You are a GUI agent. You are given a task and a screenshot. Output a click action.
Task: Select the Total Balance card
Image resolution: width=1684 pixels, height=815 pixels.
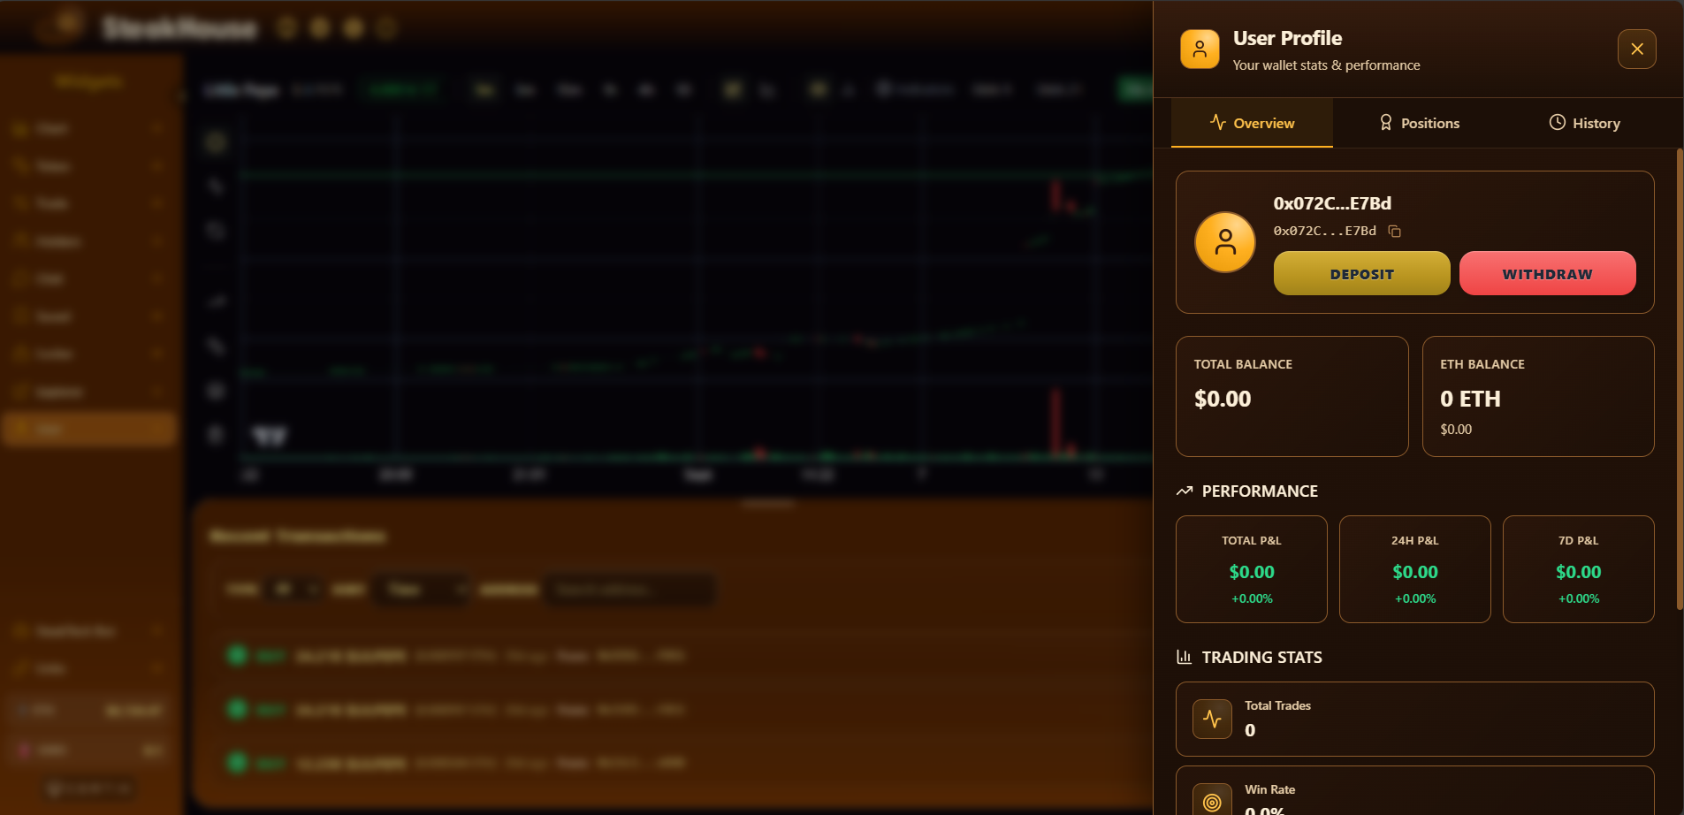pos(1292,396)
